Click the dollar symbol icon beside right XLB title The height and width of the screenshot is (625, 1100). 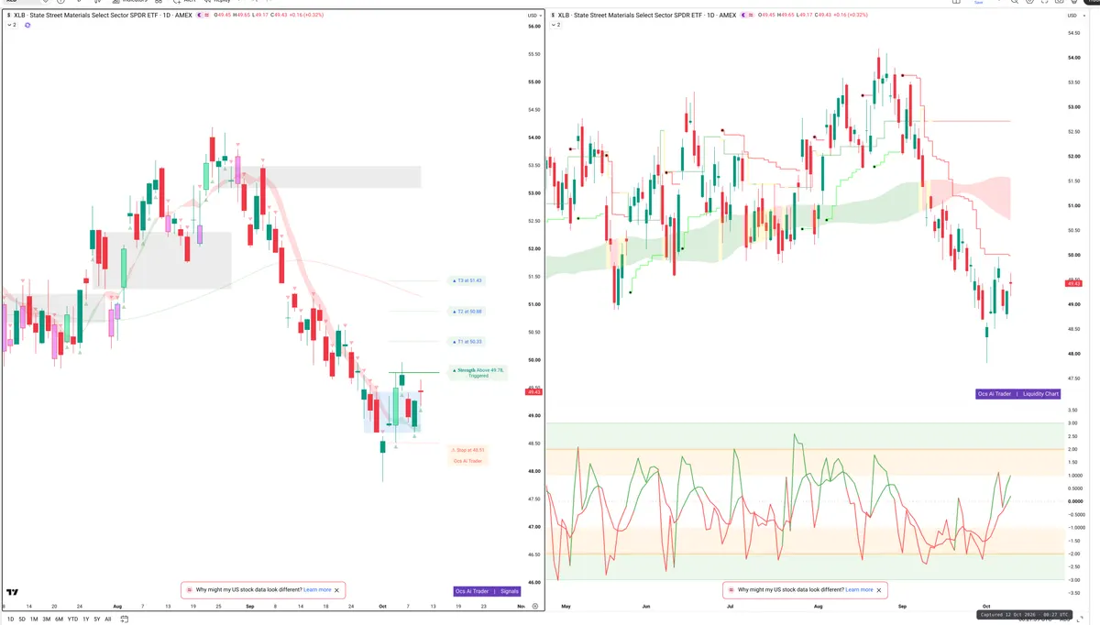tap(552, 16)
